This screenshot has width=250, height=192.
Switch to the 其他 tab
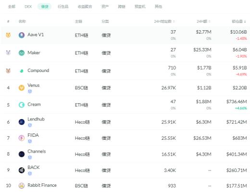(x=158, y=6)
